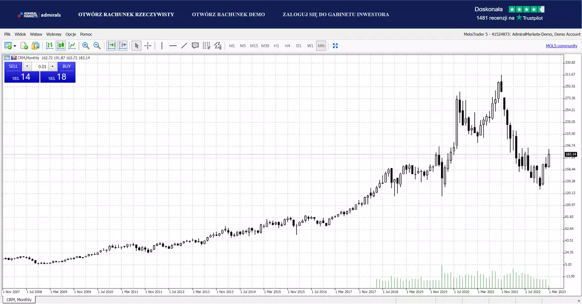The height and width of the screenshot is (304, 582).
Task: Open the new chart window icon
Action: 8,45
